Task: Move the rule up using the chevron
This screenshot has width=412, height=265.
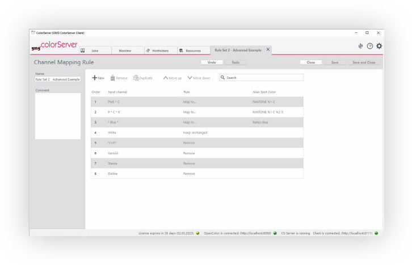Action: (166, 78)
